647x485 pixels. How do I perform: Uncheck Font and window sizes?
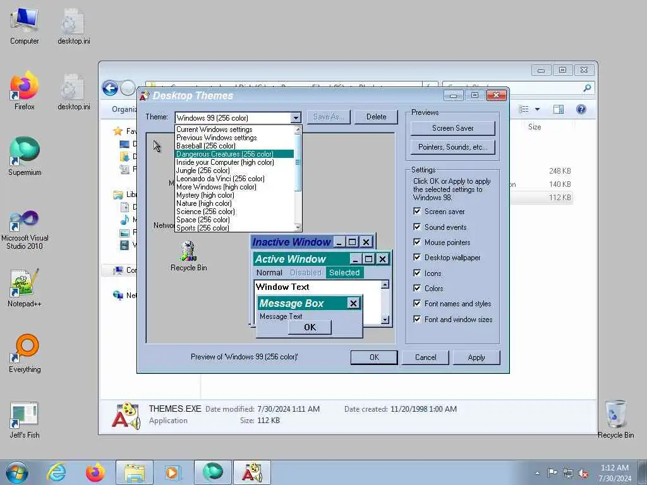[x=417, y=319]
